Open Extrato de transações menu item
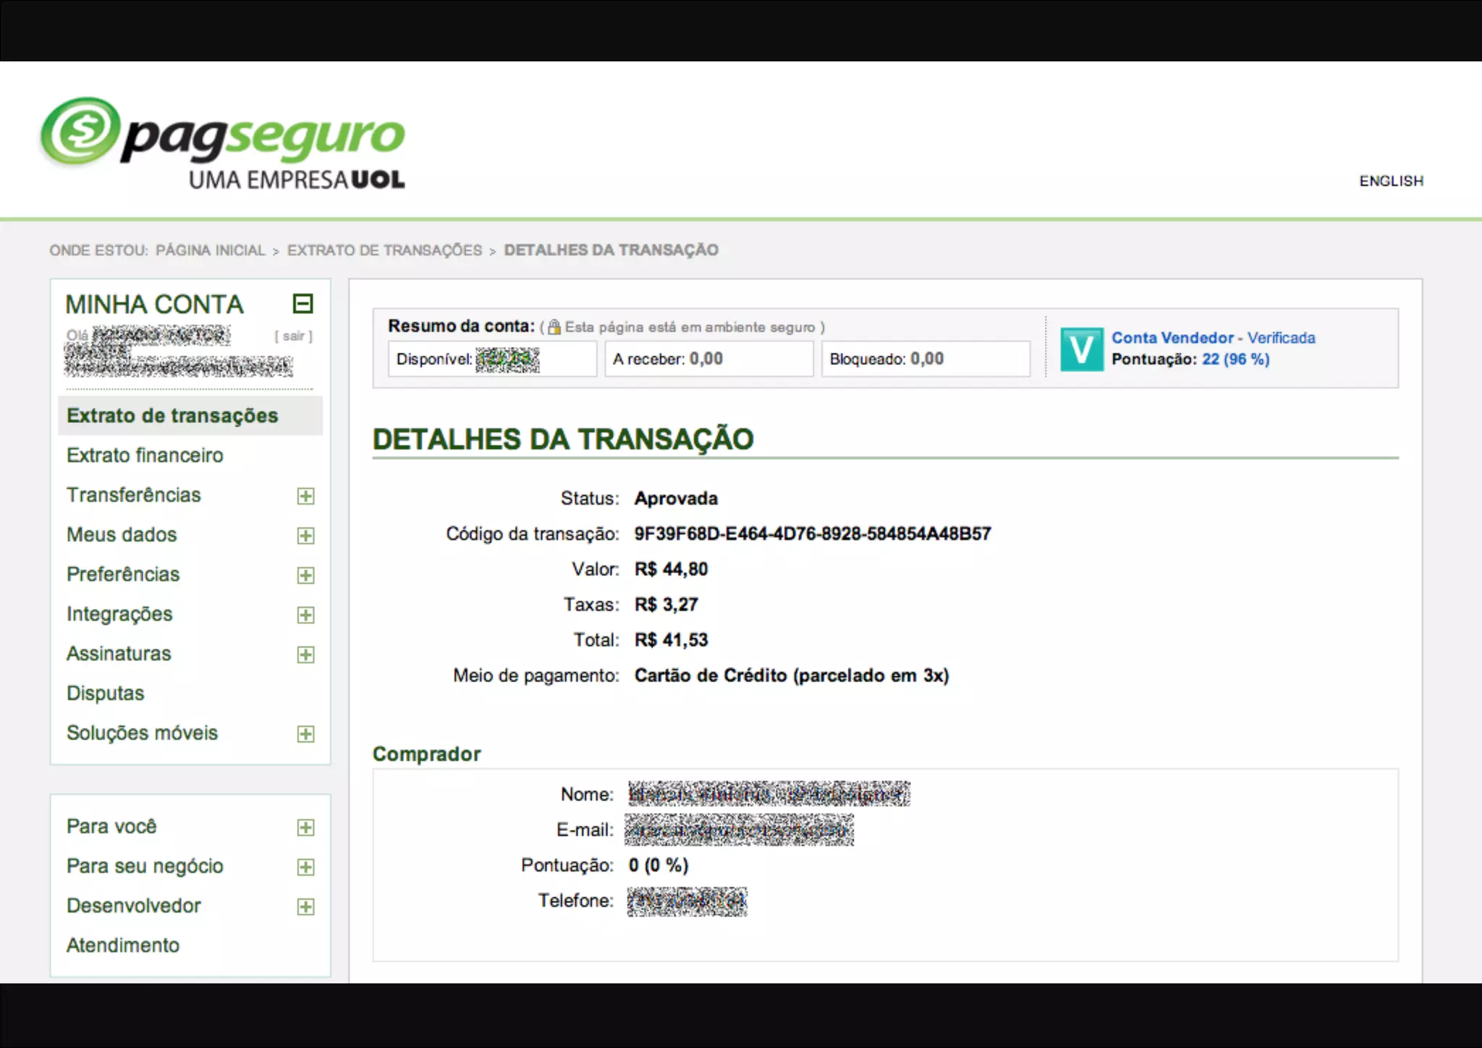1482x1048 pixels. point(172,416)
